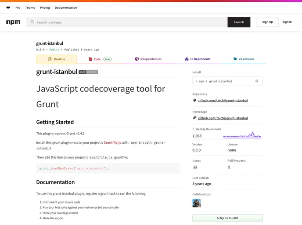
Task: Open the Repository github.com/taichi/grunt-istanbul link
Action: [x=223, y=101]
